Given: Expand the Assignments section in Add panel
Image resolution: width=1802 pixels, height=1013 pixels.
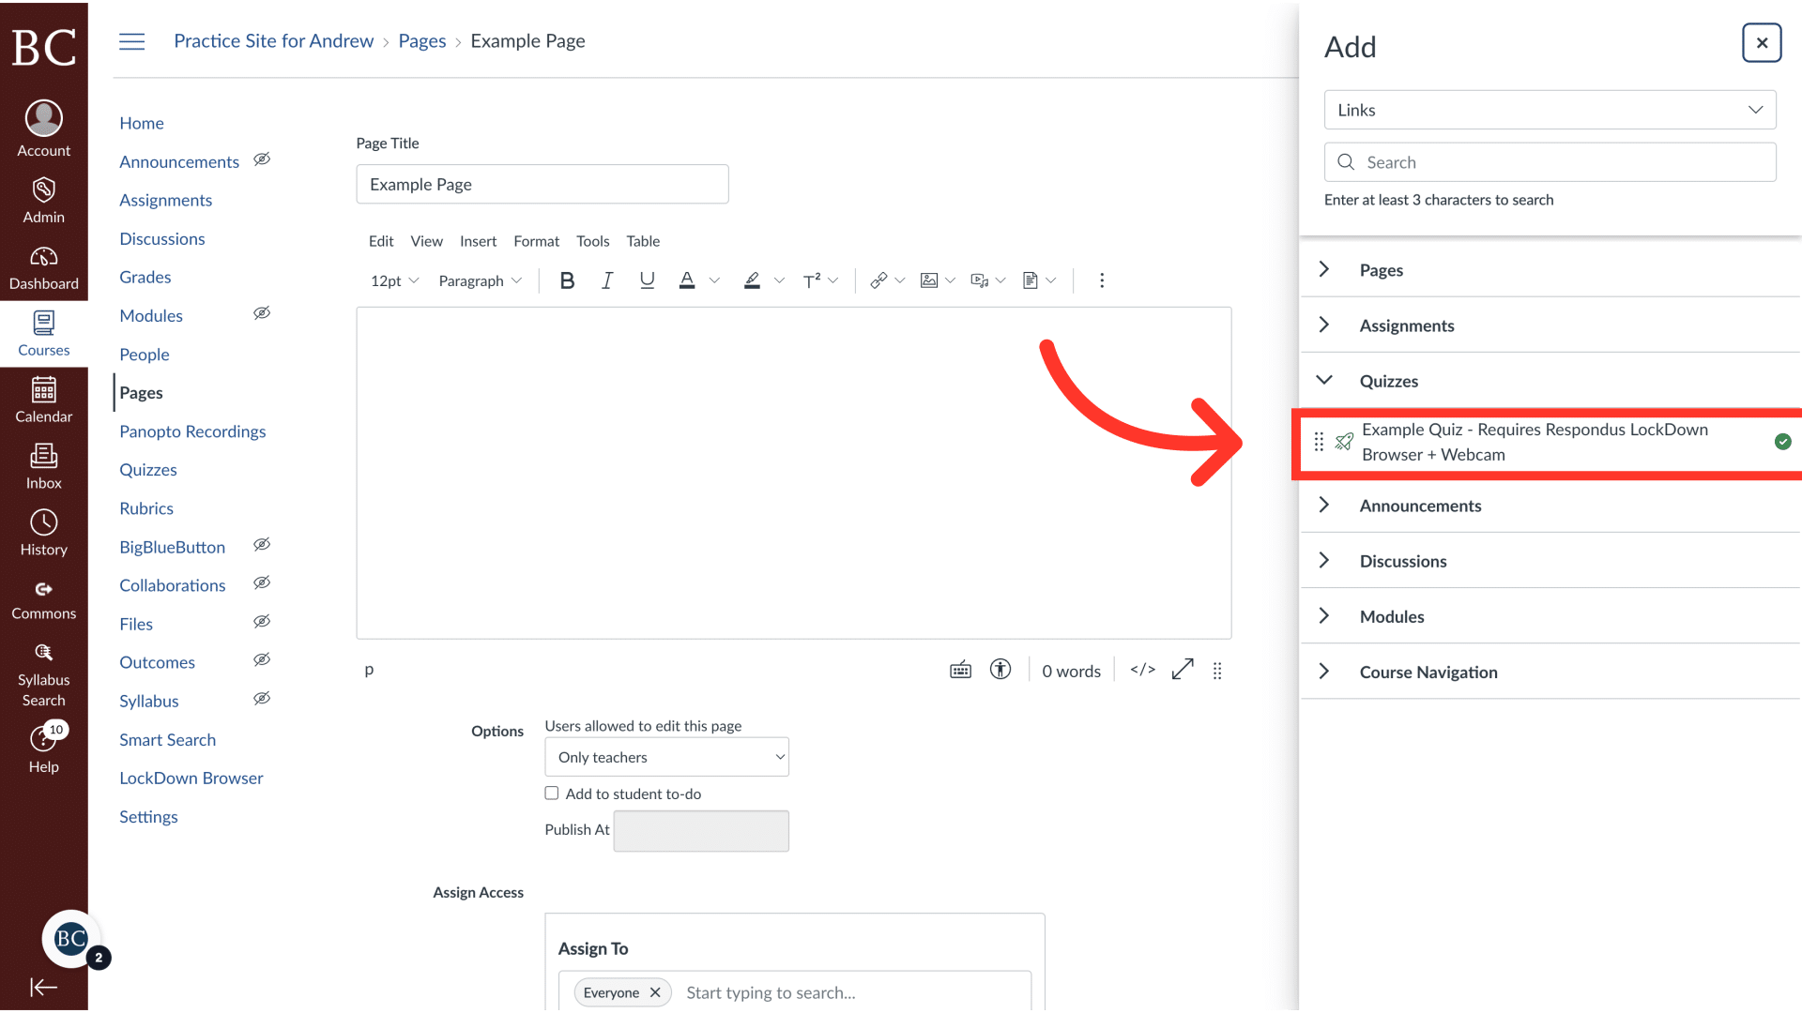Looking at the screenshot, I should (1324, 325).
